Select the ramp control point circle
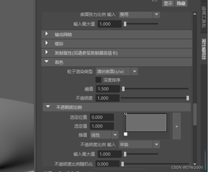 [x=125, y=113]
